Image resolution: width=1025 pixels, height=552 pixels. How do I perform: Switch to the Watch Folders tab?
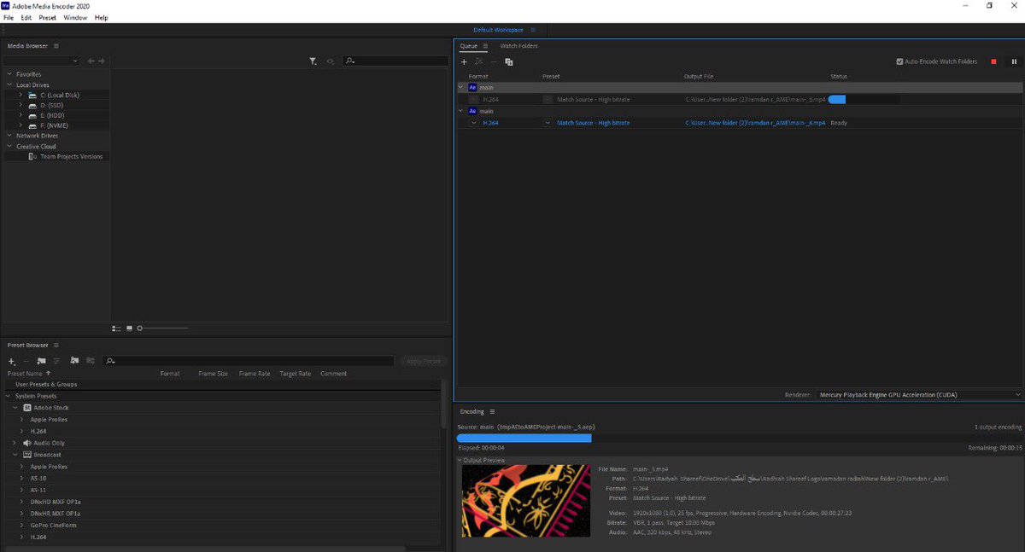coord(519,46)
